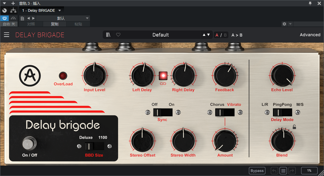Select PingPong delay mode label

point(282,105)
